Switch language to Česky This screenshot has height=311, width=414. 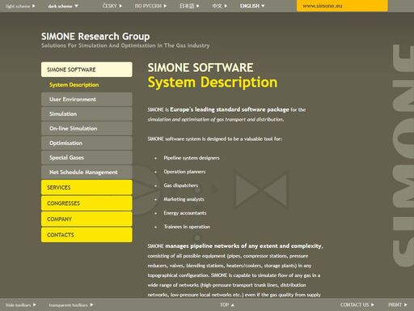point(112,6)
